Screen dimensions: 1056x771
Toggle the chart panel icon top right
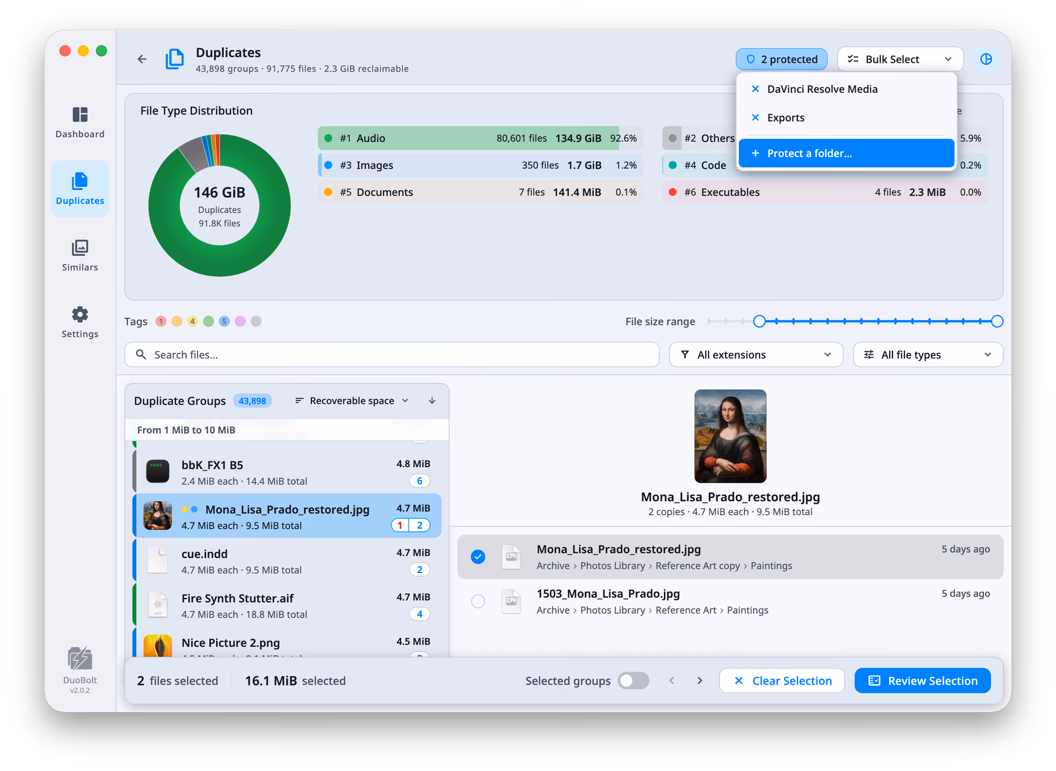pos(986,59)
